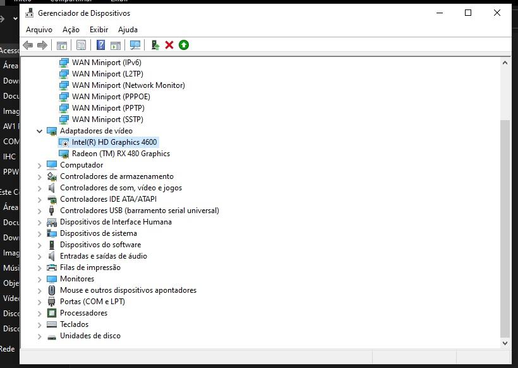This screenshot has height=368, width=518.
Task: Show/hide console tree toolbar icon
Action: coord(62,46)
